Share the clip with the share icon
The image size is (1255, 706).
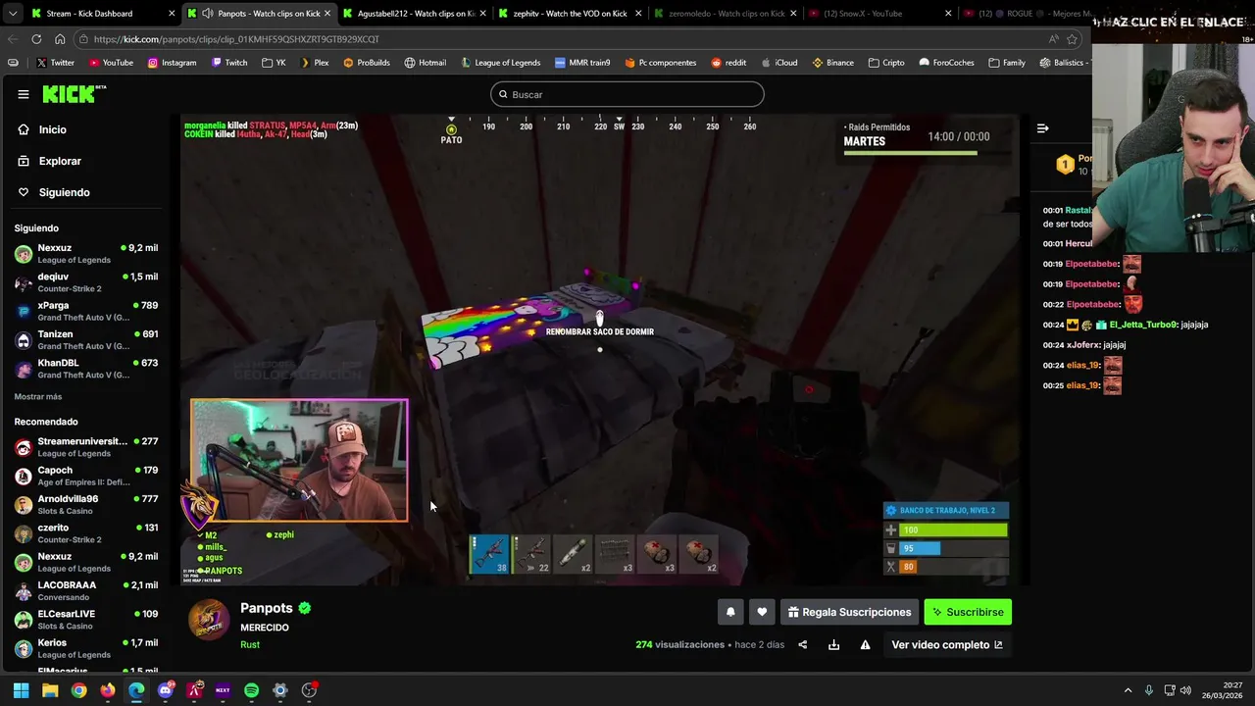click(803, 644)
